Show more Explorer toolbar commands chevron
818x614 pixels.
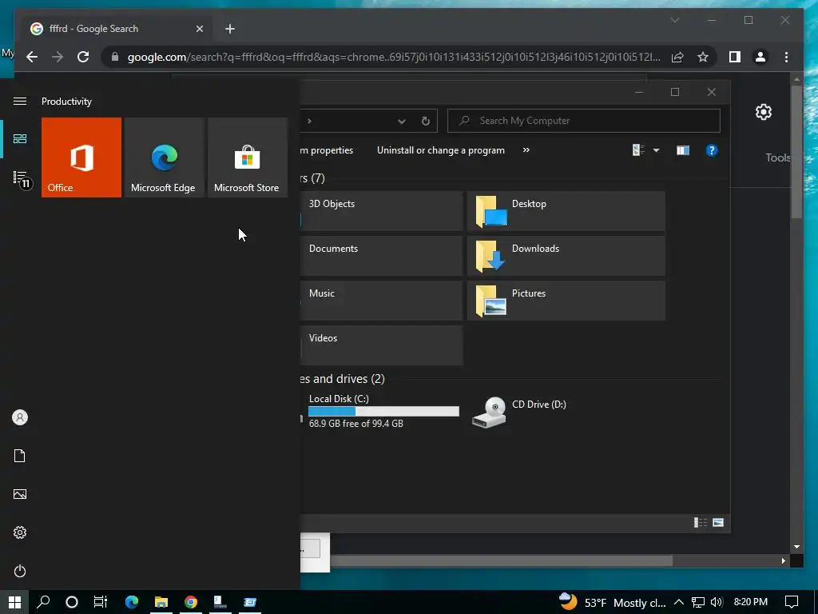click(526, 150)
